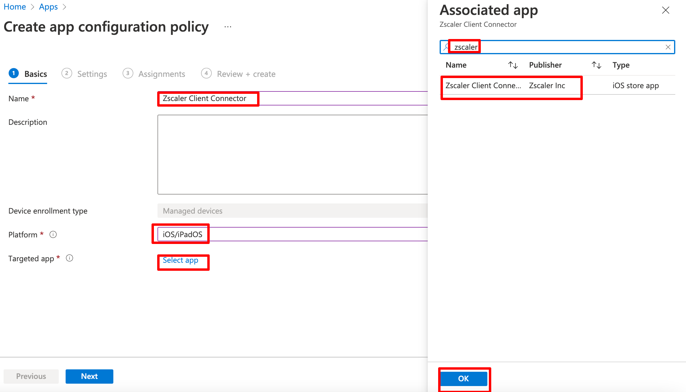
Task: Open the info tooltip beside Platform
Action: point(53,234)
